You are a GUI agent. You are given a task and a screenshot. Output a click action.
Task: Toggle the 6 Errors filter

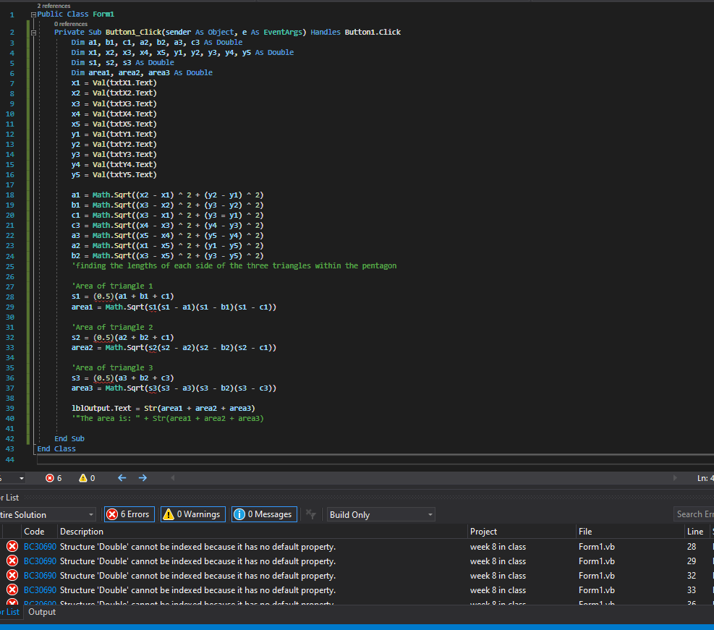point(129,514)
